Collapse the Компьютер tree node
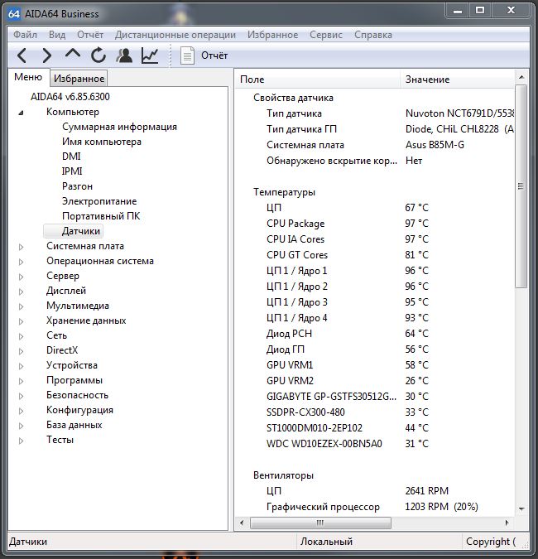This screenshot has width=538, height=559. click(21, 113)
